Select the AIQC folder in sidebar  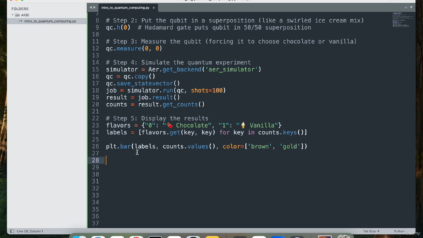pos(25,15)
